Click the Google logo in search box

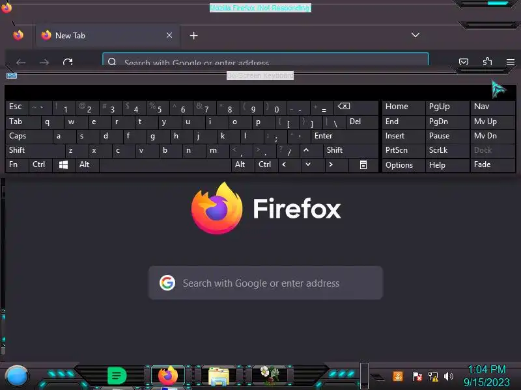[167, 283]
